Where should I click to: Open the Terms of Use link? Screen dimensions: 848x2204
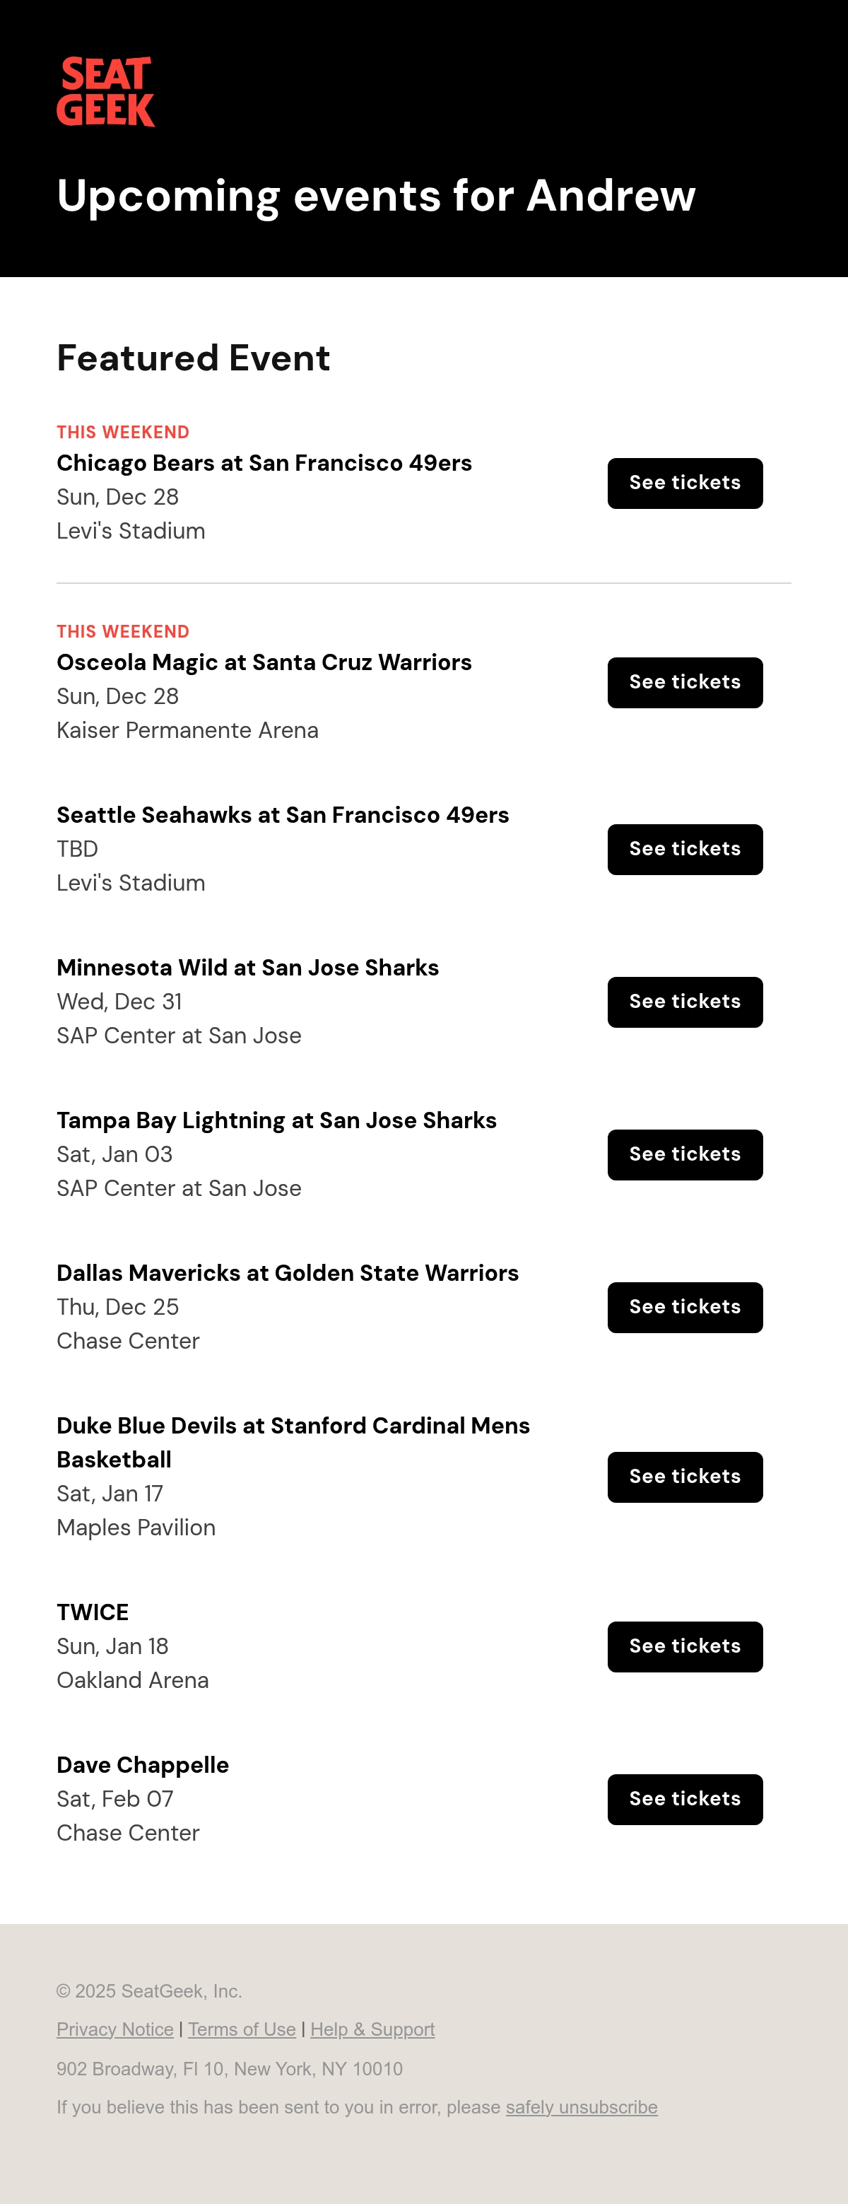click(242, 2029)
